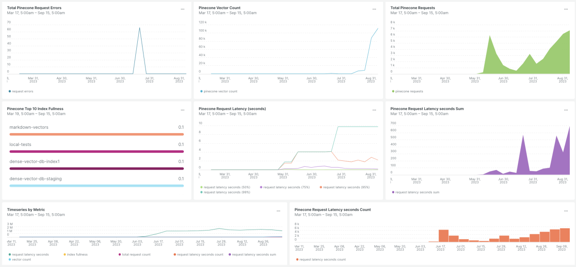
Task: Click the Pinecone Request Latency seconds Count title
Action: 333,210
